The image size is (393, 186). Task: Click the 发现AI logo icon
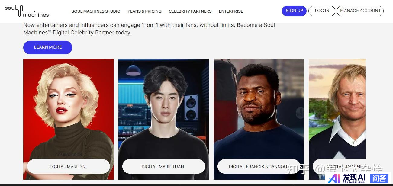coord(334,178)
